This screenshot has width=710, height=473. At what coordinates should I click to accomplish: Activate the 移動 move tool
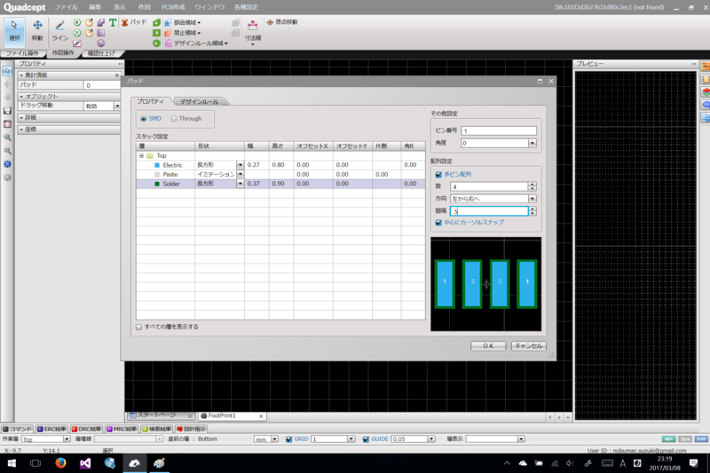(x=37, y=31)
